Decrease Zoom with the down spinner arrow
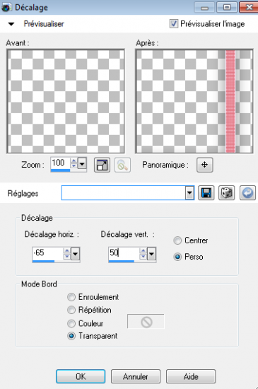This screenshot has width=258, height=389. click(x=74, y=166)
